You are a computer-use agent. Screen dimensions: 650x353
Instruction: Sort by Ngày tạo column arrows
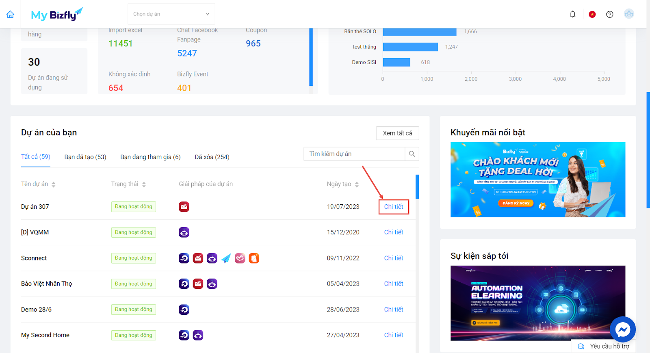coord(357,184)
